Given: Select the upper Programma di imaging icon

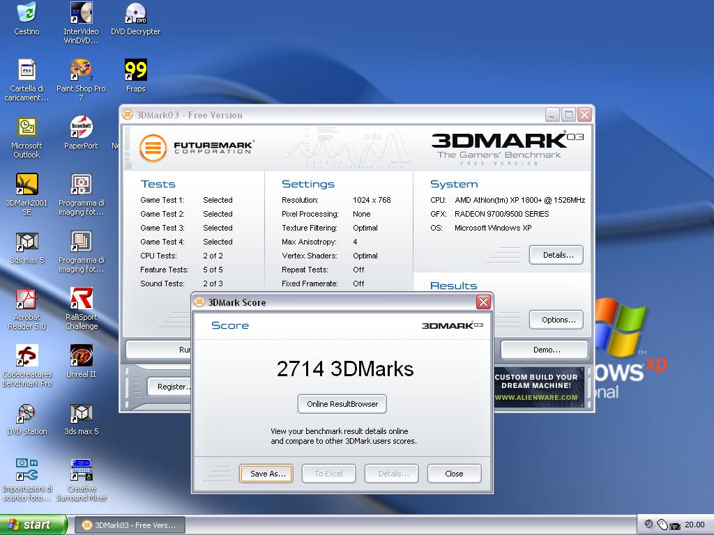Looking at the screenshot, I should click(x=81, y=195).
